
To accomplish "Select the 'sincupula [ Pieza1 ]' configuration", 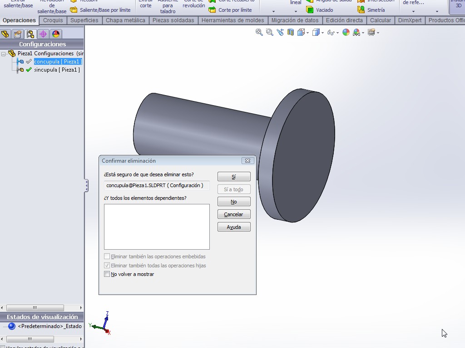I will (x=57, y=70).
